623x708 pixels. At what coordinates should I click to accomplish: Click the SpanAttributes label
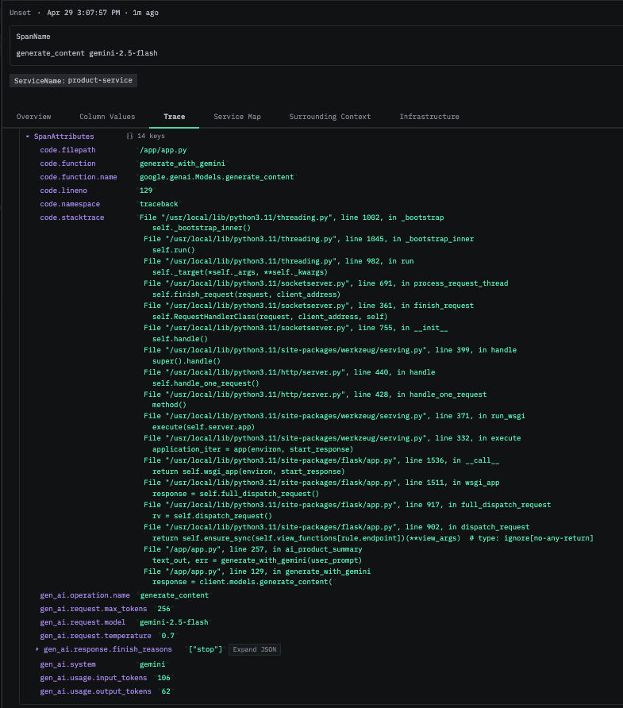click(64, 137)
